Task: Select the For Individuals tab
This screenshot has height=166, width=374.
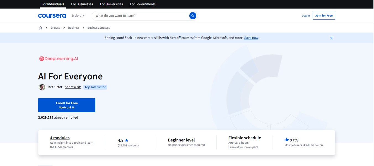Action: click(x=53, y=4)
